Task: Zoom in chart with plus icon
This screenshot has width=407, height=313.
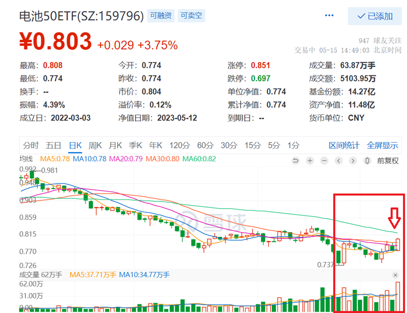Action: [x=310, y=161]
